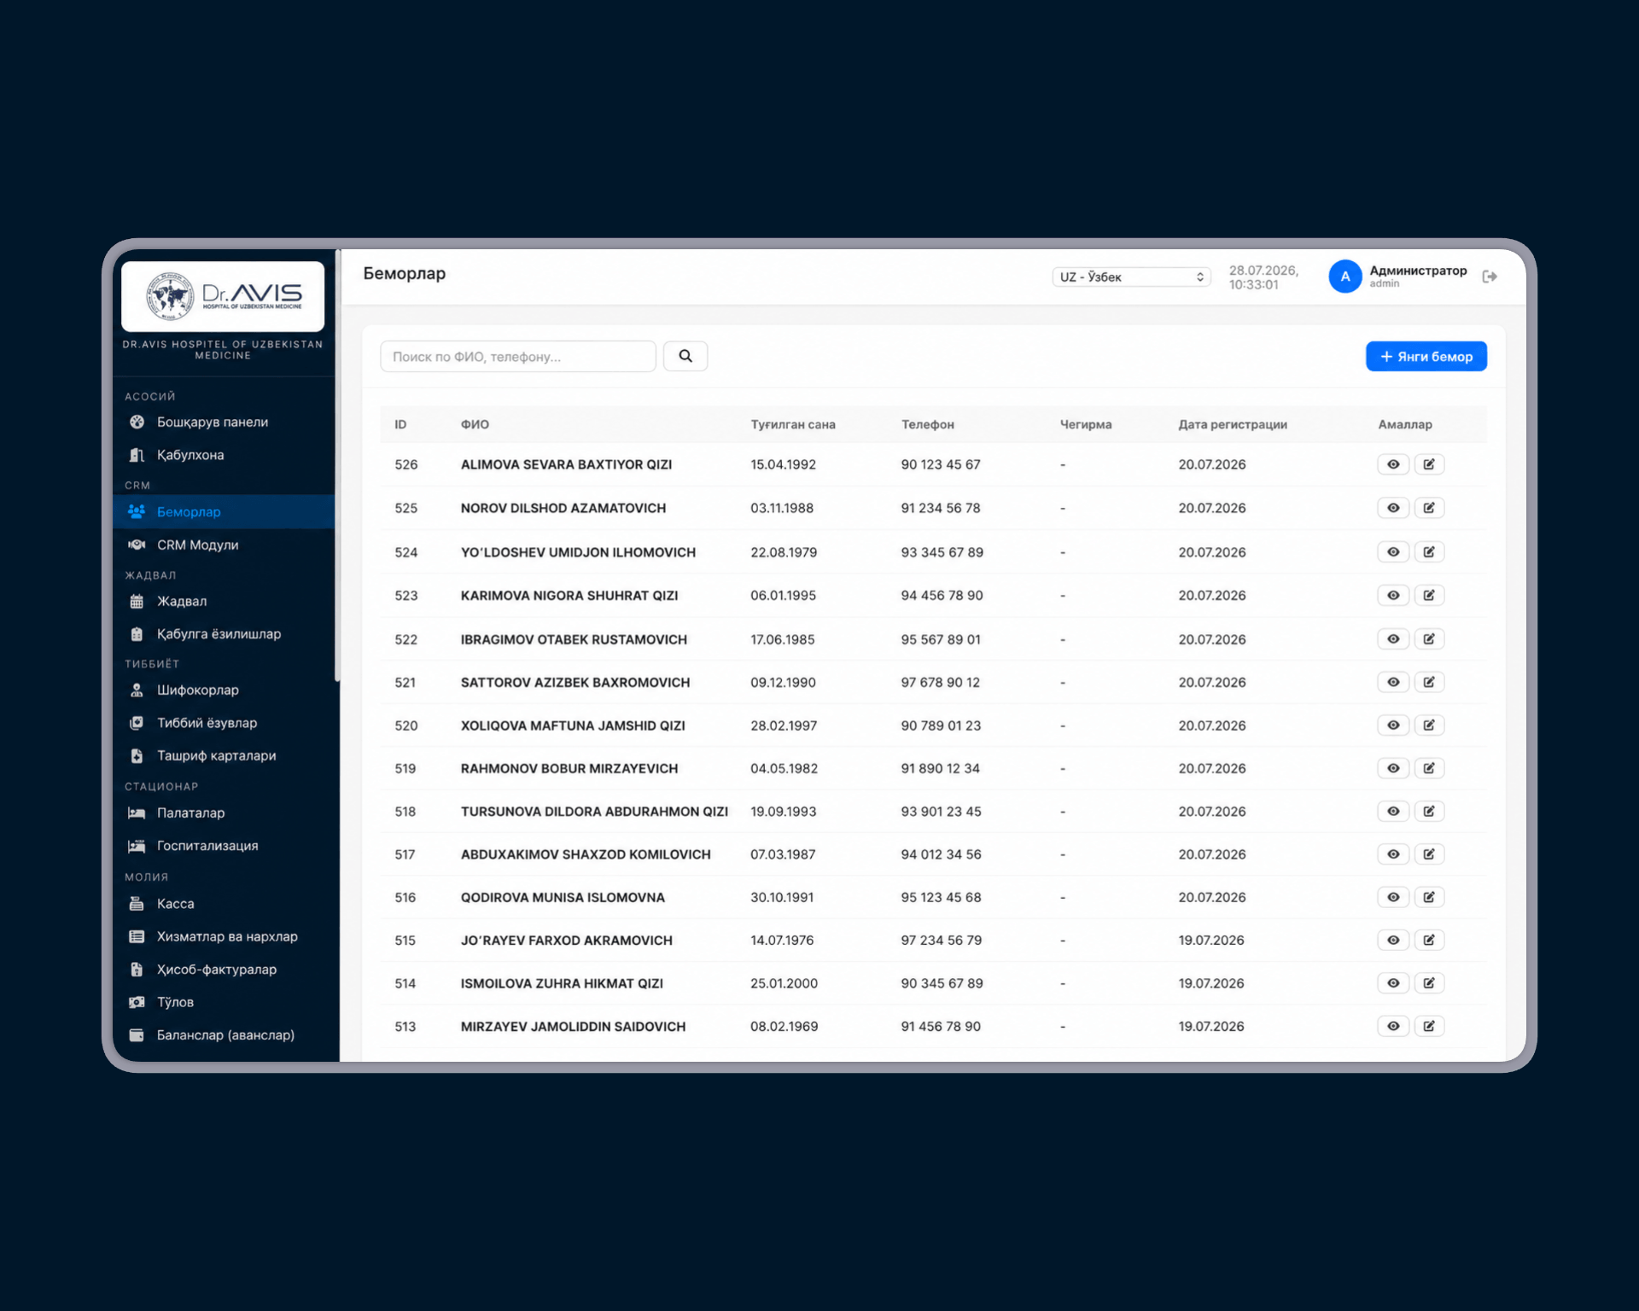Click the Касса cash register icon

coord(137,903)
